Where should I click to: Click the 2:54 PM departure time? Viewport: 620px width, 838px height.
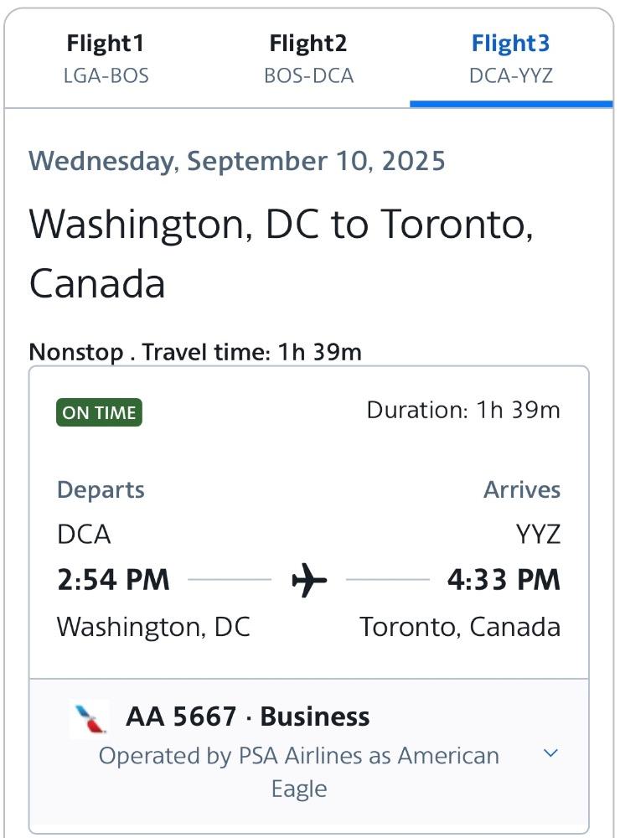click(113, 580)
